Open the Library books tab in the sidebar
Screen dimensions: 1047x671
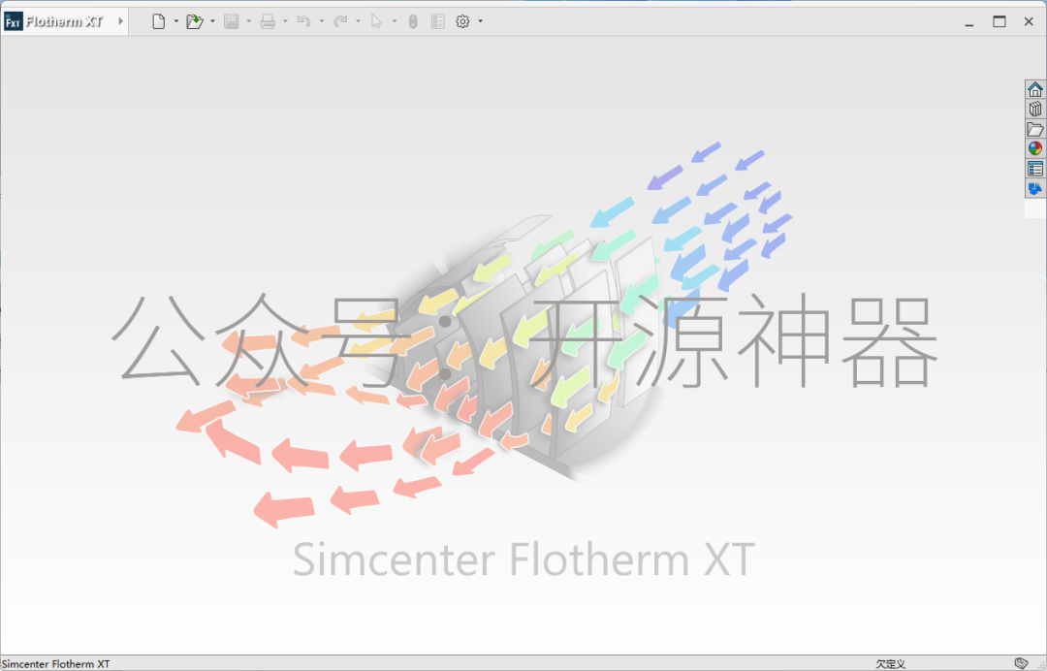tap(1035, 109)
